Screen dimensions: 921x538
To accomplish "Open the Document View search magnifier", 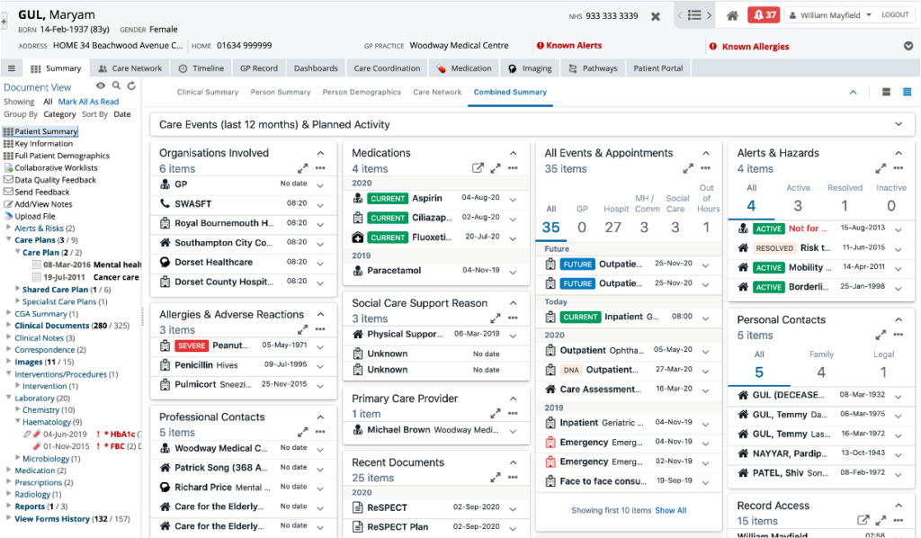I will click(x=115, y=86).
